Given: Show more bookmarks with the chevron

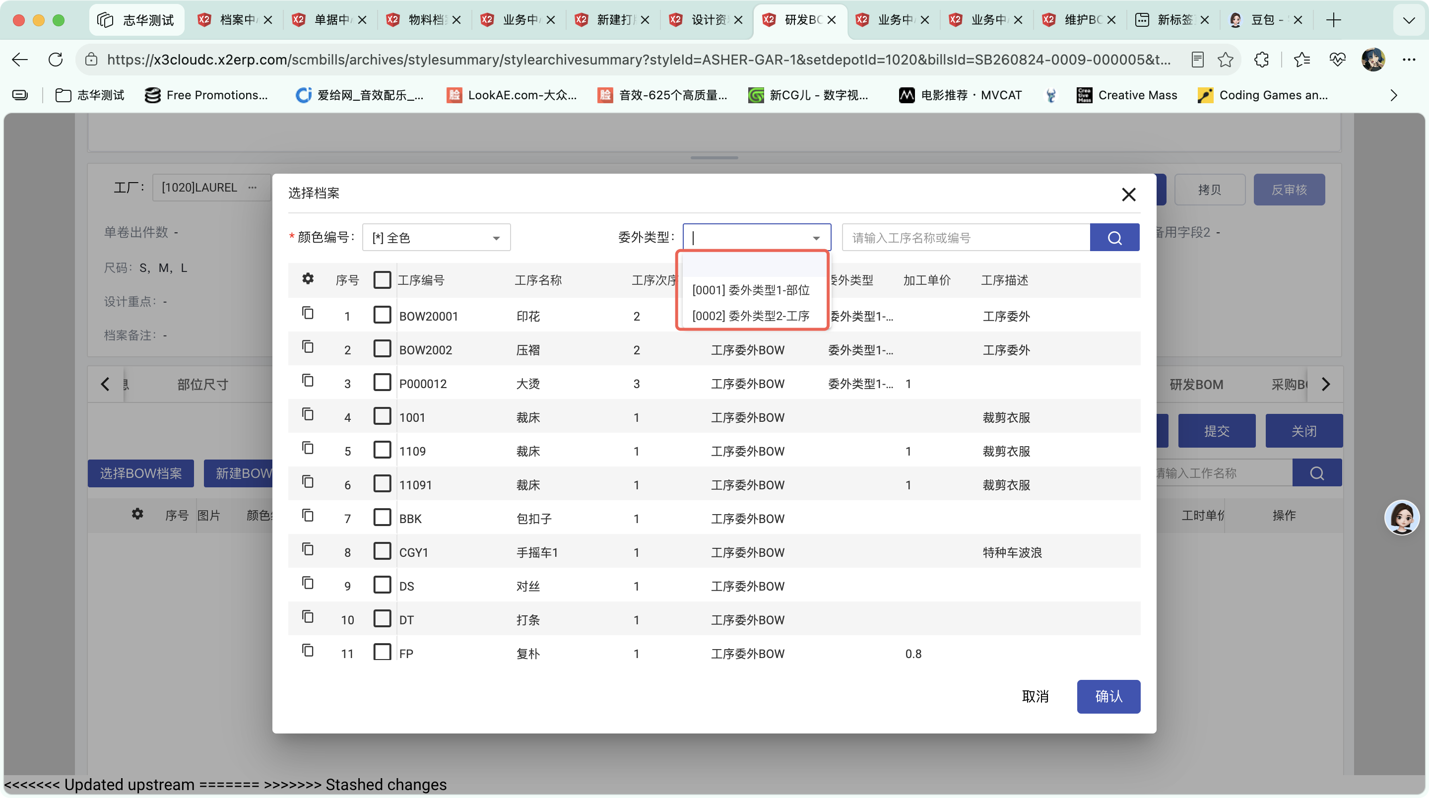Looking at the screenshot, I should (x=1394, y=95).
